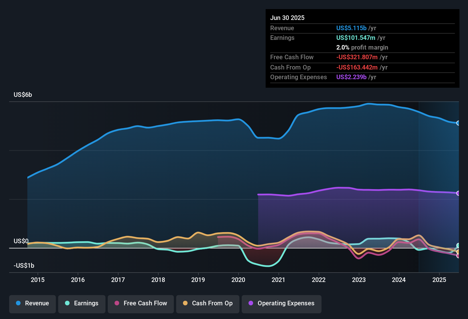Select the Earnings endpoint marker on chart
The height and width of the screenshot is (319, 468).
pyautogui.click(x=458, y=246)
